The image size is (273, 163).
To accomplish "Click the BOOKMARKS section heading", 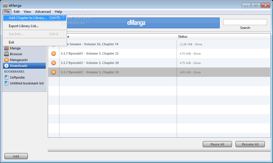I will tap(14, 72).
